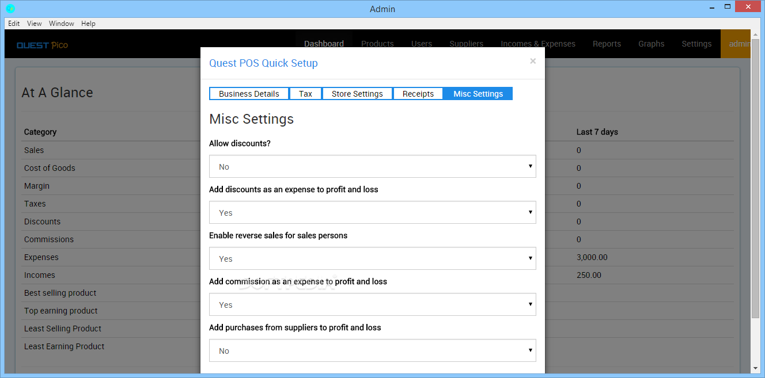The height and width of the screenshot is (378, 765).
Task: Click the Taxes row label
Action: click(35, 204)
